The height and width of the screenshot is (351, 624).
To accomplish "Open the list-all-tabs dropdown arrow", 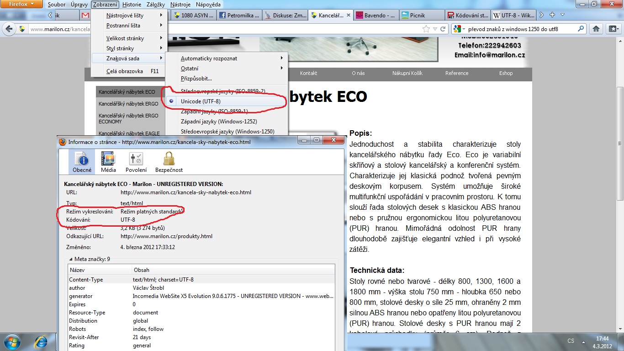I will pos(563,15).
